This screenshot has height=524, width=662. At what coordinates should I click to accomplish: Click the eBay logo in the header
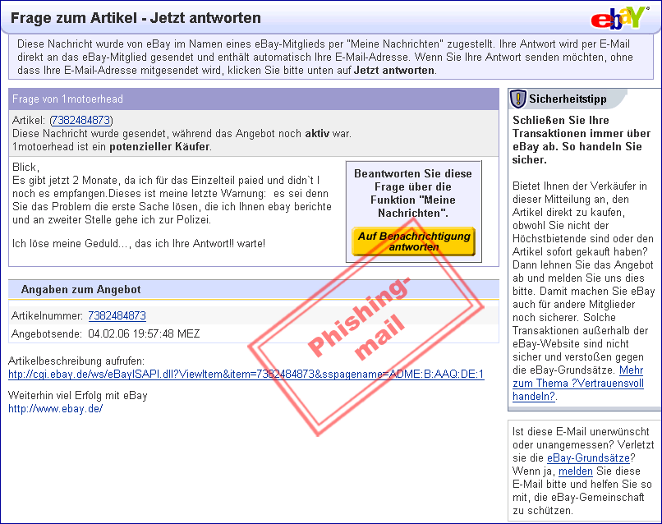click(x=620, y=18)
